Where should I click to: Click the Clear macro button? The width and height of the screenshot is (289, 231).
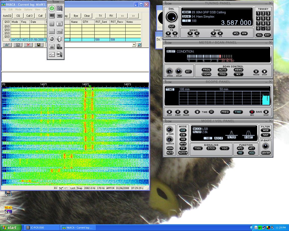[87, 16]
